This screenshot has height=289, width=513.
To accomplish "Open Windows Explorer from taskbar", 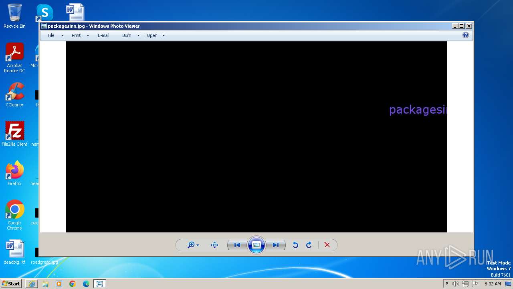I will tap(45, 284).
